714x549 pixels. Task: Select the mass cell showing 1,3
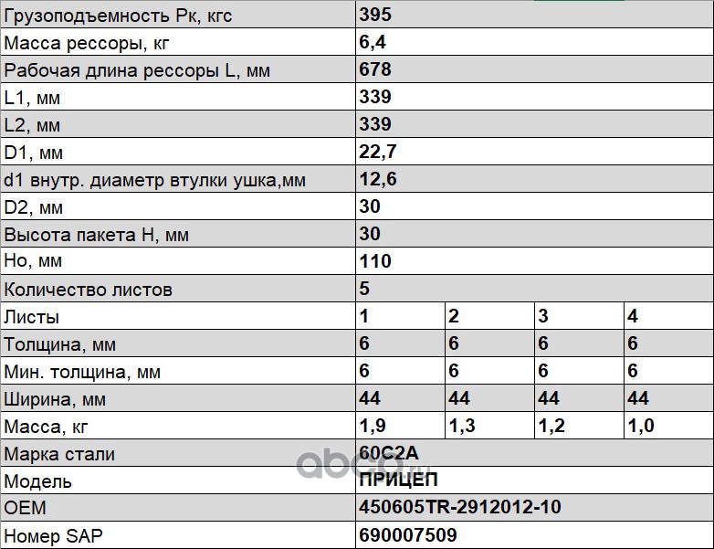pos(461,426)
